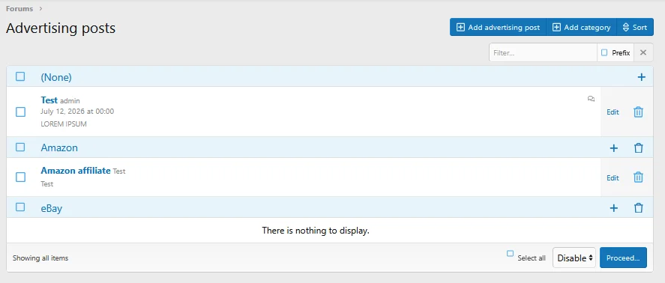This screenshot has width=665, height=283.
Task: Click the July 12, 2026 at 00:00 date
Action: 77,112
